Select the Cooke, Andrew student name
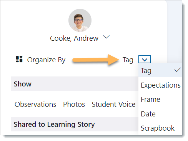This screenshot has width=188, height=141. coord(74,38)
